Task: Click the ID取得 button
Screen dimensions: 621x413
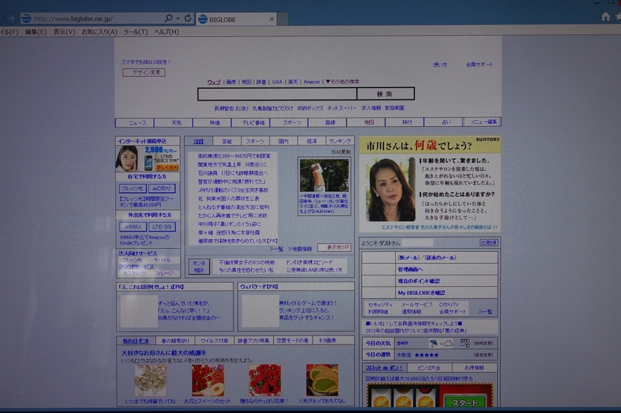Action: click(x=489, y=242)
